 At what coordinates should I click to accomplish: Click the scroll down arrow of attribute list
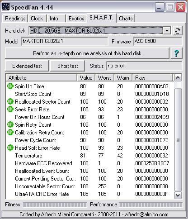tap(178, 195)
